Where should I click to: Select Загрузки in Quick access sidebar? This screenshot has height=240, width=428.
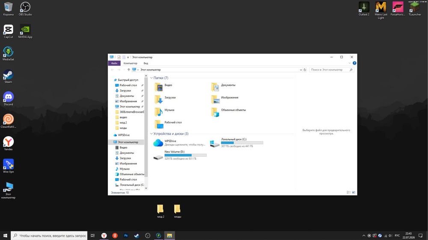pyautogui.click(x=125, y=91)
